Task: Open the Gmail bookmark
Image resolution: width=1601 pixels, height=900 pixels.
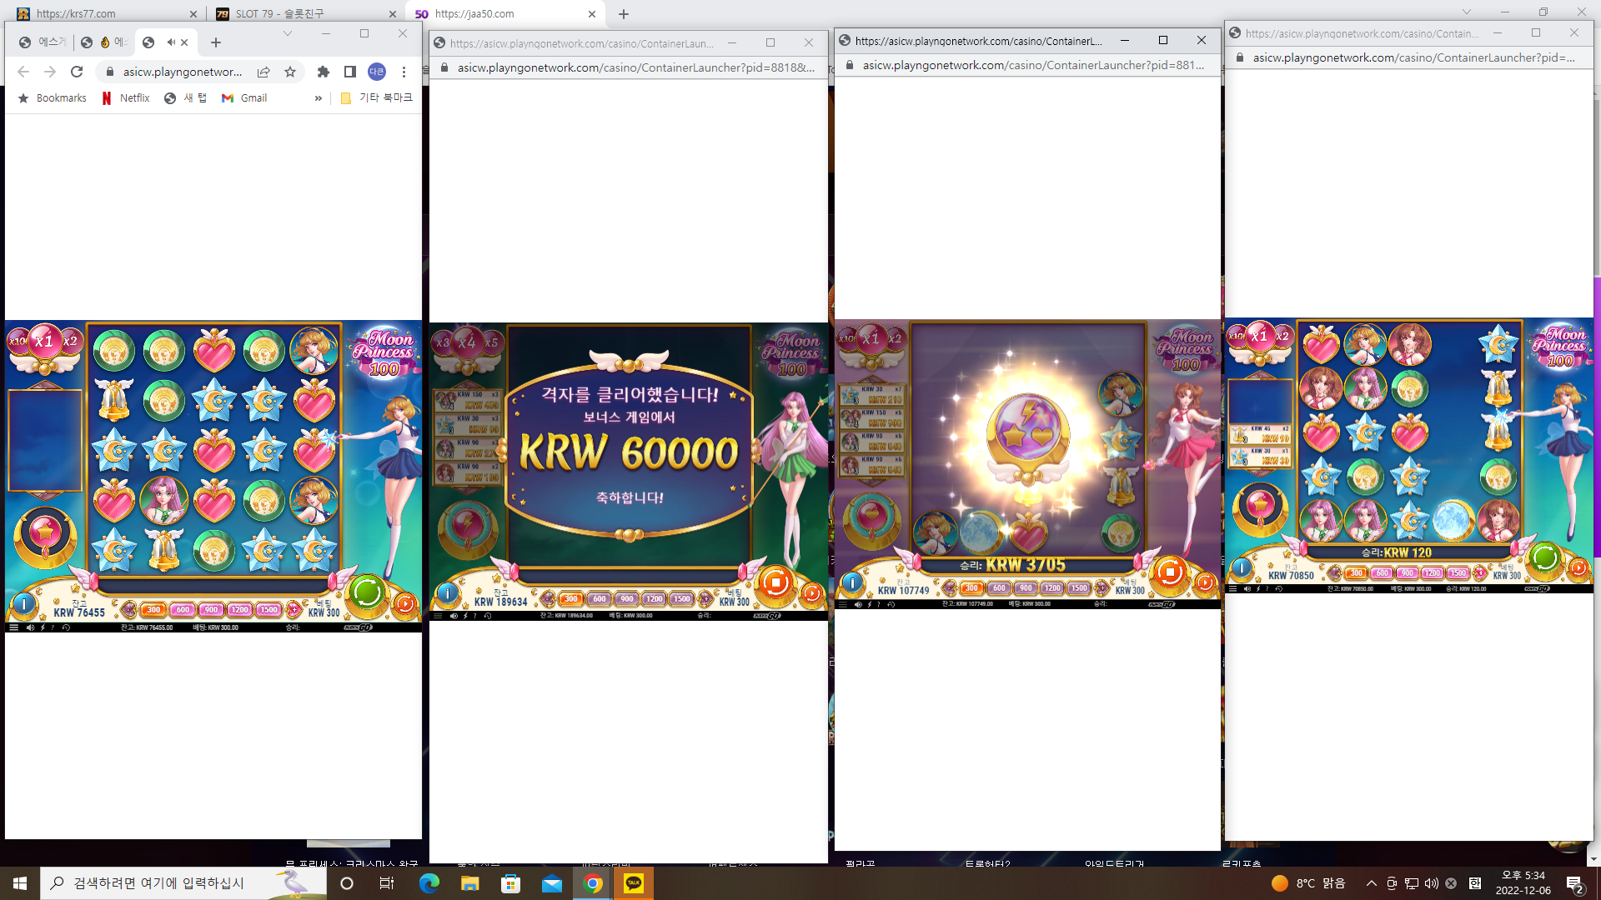Action: [x=244, y=98]
